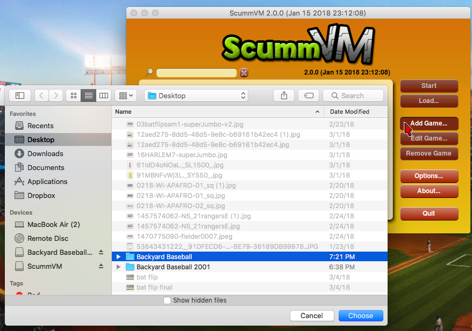Switch to icon view in file dialog

point(74,95)
